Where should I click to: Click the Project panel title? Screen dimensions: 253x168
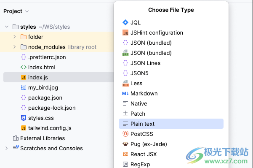click(x=13, y=11)
